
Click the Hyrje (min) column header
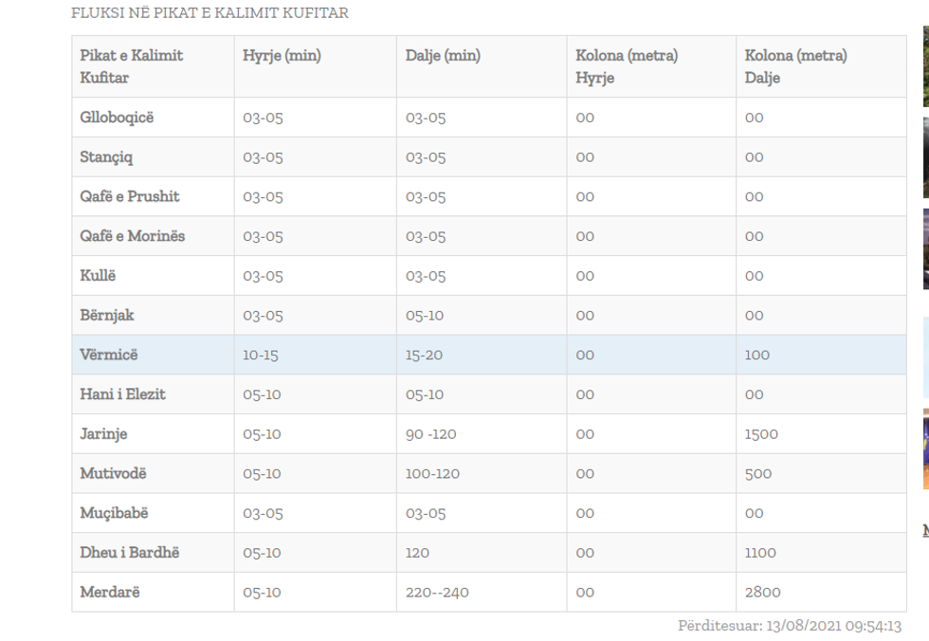[x=282, y=56]
